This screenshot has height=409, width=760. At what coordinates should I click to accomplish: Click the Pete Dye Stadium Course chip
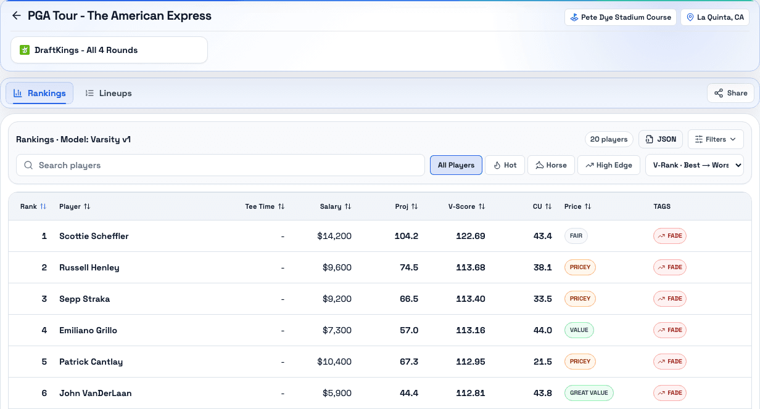pos(621,17)
